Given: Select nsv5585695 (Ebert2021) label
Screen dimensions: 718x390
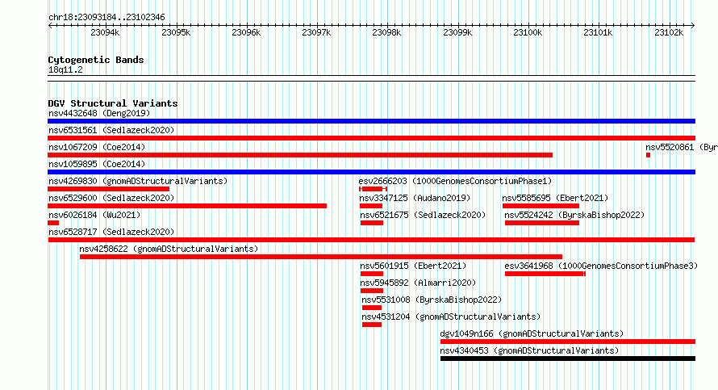Looking at the screenshot, I should [555, 198].
